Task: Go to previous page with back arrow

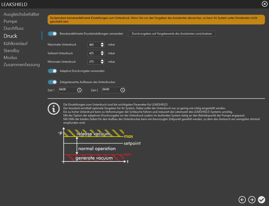Action: click(x=242, y=200)
